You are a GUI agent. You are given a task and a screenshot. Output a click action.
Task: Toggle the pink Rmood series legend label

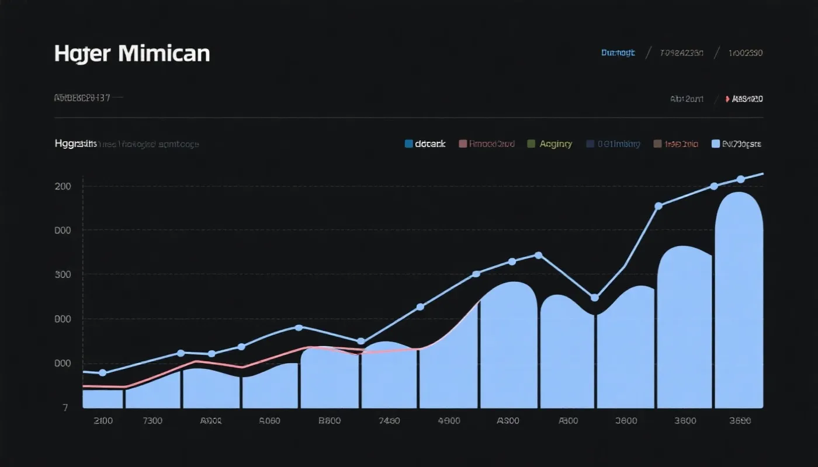(x=492, y=144)
